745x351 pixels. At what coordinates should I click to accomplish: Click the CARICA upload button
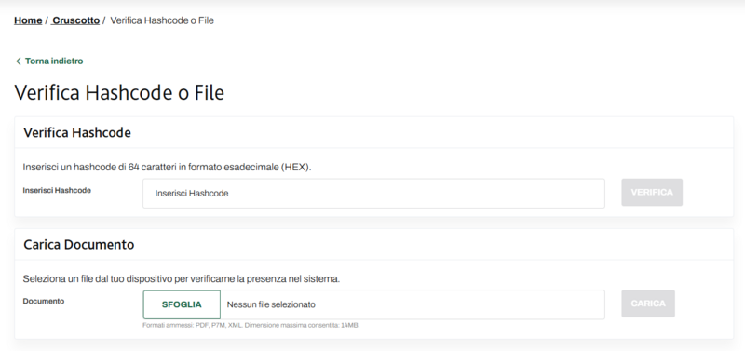click(648, 304)
